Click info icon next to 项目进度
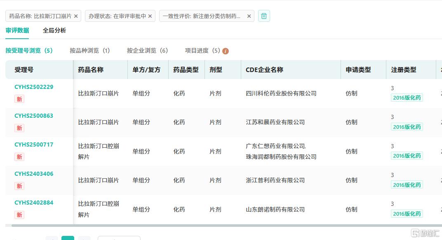The width and height of the screenshot is (442, 240). click(226, 51)
